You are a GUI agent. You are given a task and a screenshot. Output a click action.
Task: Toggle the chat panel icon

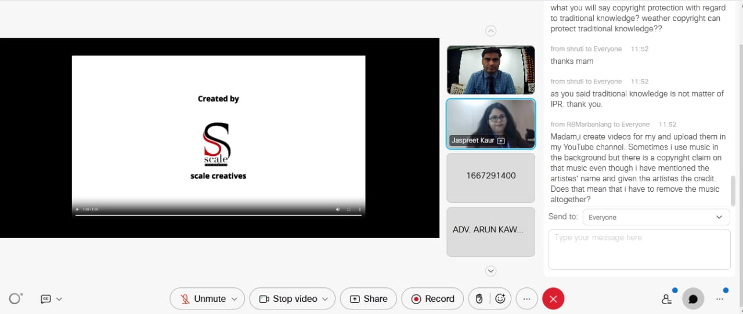pyautogui.click(x=693, y=299)
